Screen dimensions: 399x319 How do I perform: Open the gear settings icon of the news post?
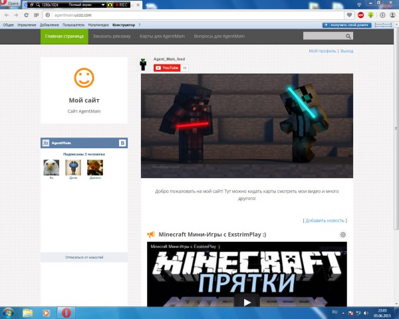coord(343,235)
